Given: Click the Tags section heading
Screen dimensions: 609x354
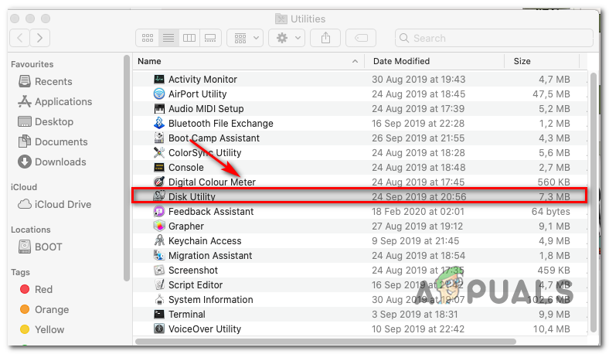Looking at the screenshot, I should (x=20, y=272).
